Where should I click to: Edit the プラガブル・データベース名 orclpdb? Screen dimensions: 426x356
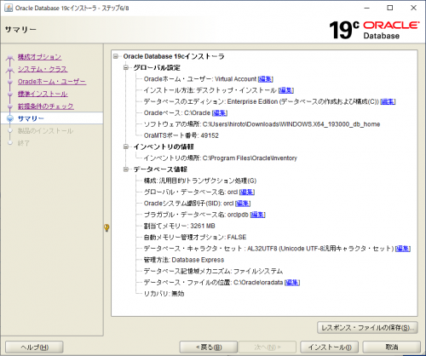pos(257,215)
